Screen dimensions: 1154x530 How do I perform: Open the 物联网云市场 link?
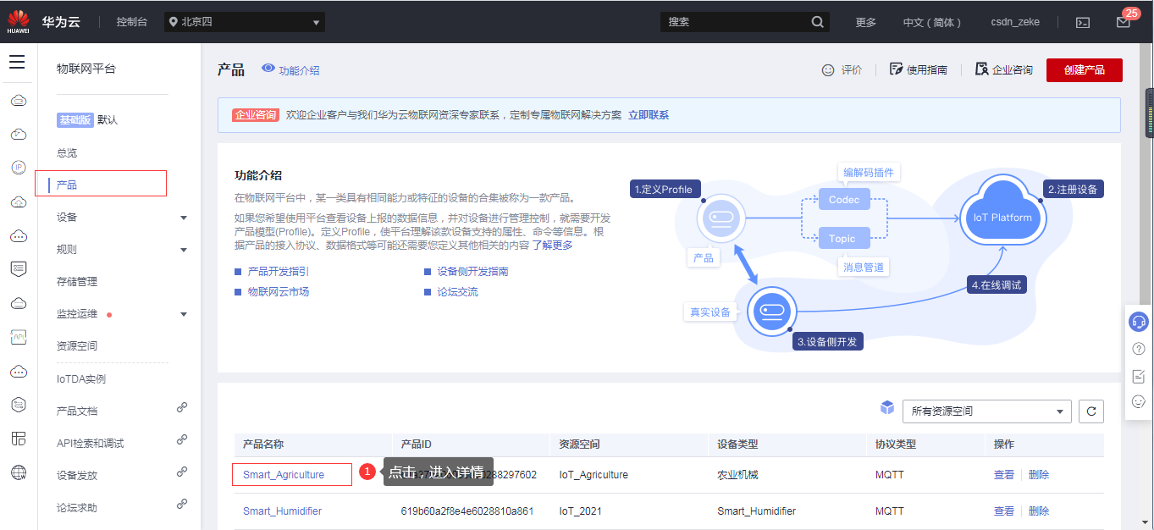tap(278, 292)
